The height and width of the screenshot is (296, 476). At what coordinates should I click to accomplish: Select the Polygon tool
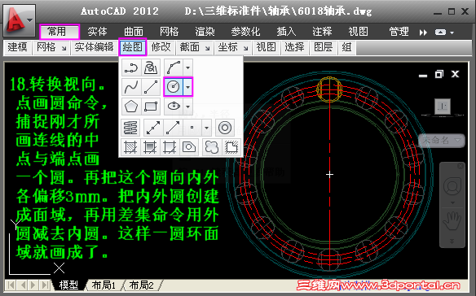point(131,107)
